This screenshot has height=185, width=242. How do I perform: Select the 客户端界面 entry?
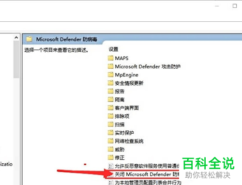pyautogui.click(x=127, y=108)
